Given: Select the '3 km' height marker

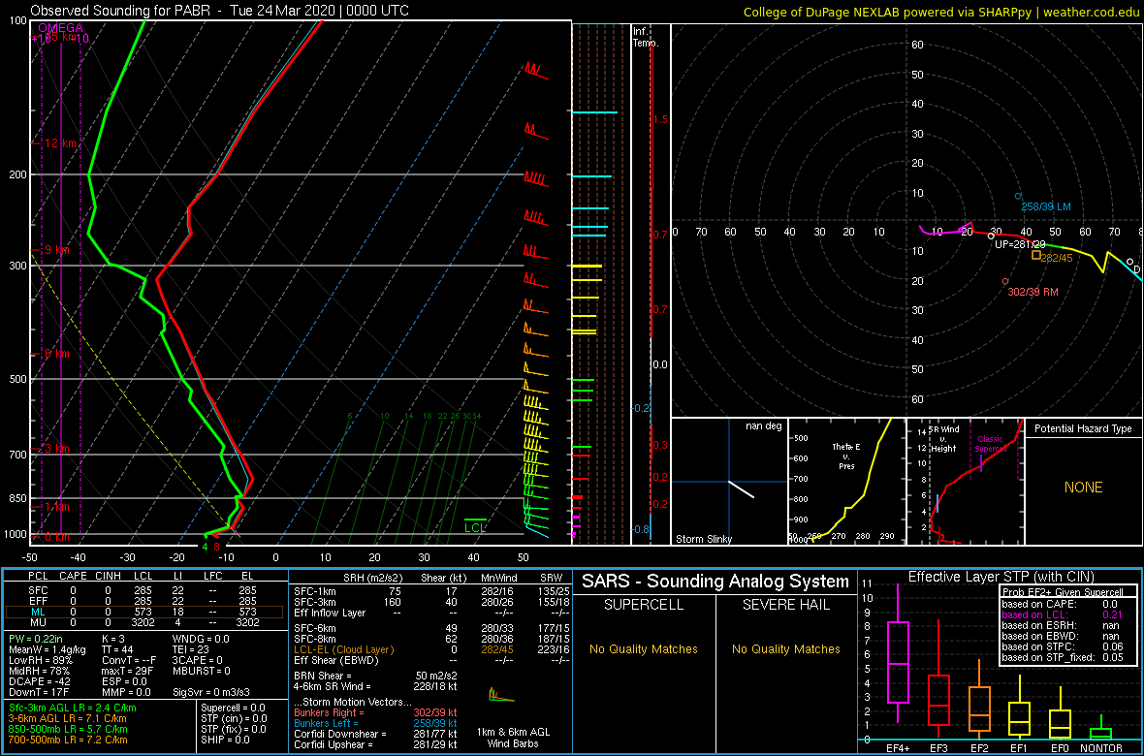Looking at the screenshot, I should point(57,448).
